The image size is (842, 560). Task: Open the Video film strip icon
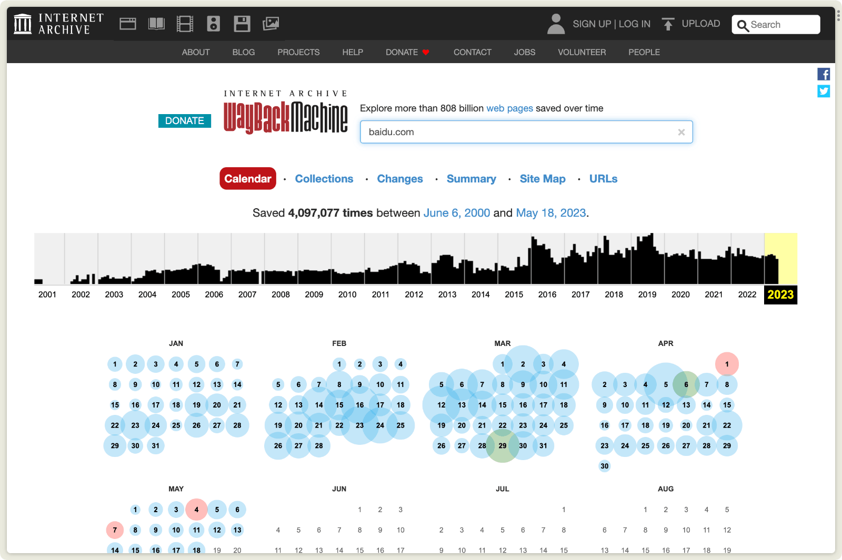(x=185, y=24)
